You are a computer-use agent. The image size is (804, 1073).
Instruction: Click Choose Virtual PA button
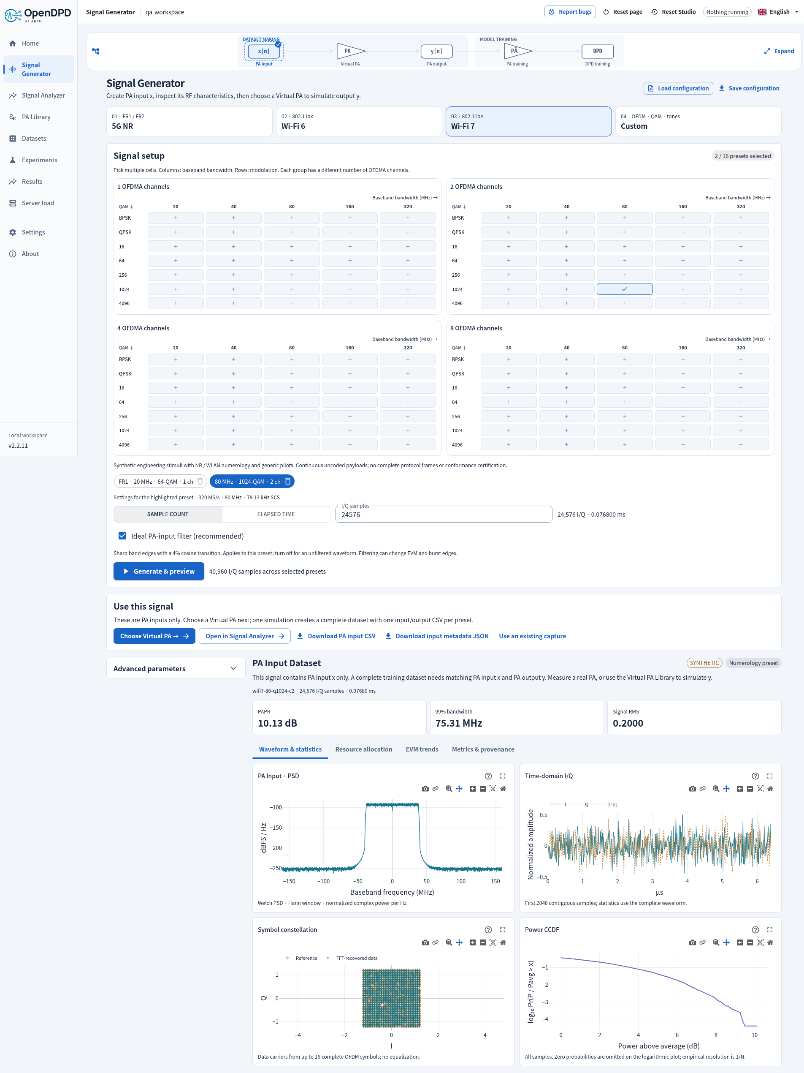click(154, 636)
